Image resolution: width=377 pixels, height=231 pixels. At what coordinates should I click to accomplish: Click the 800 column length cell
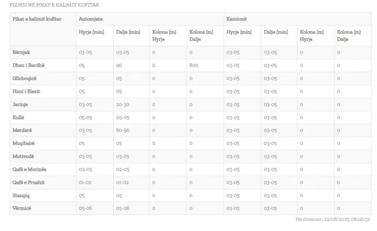(x=194, y=65)
